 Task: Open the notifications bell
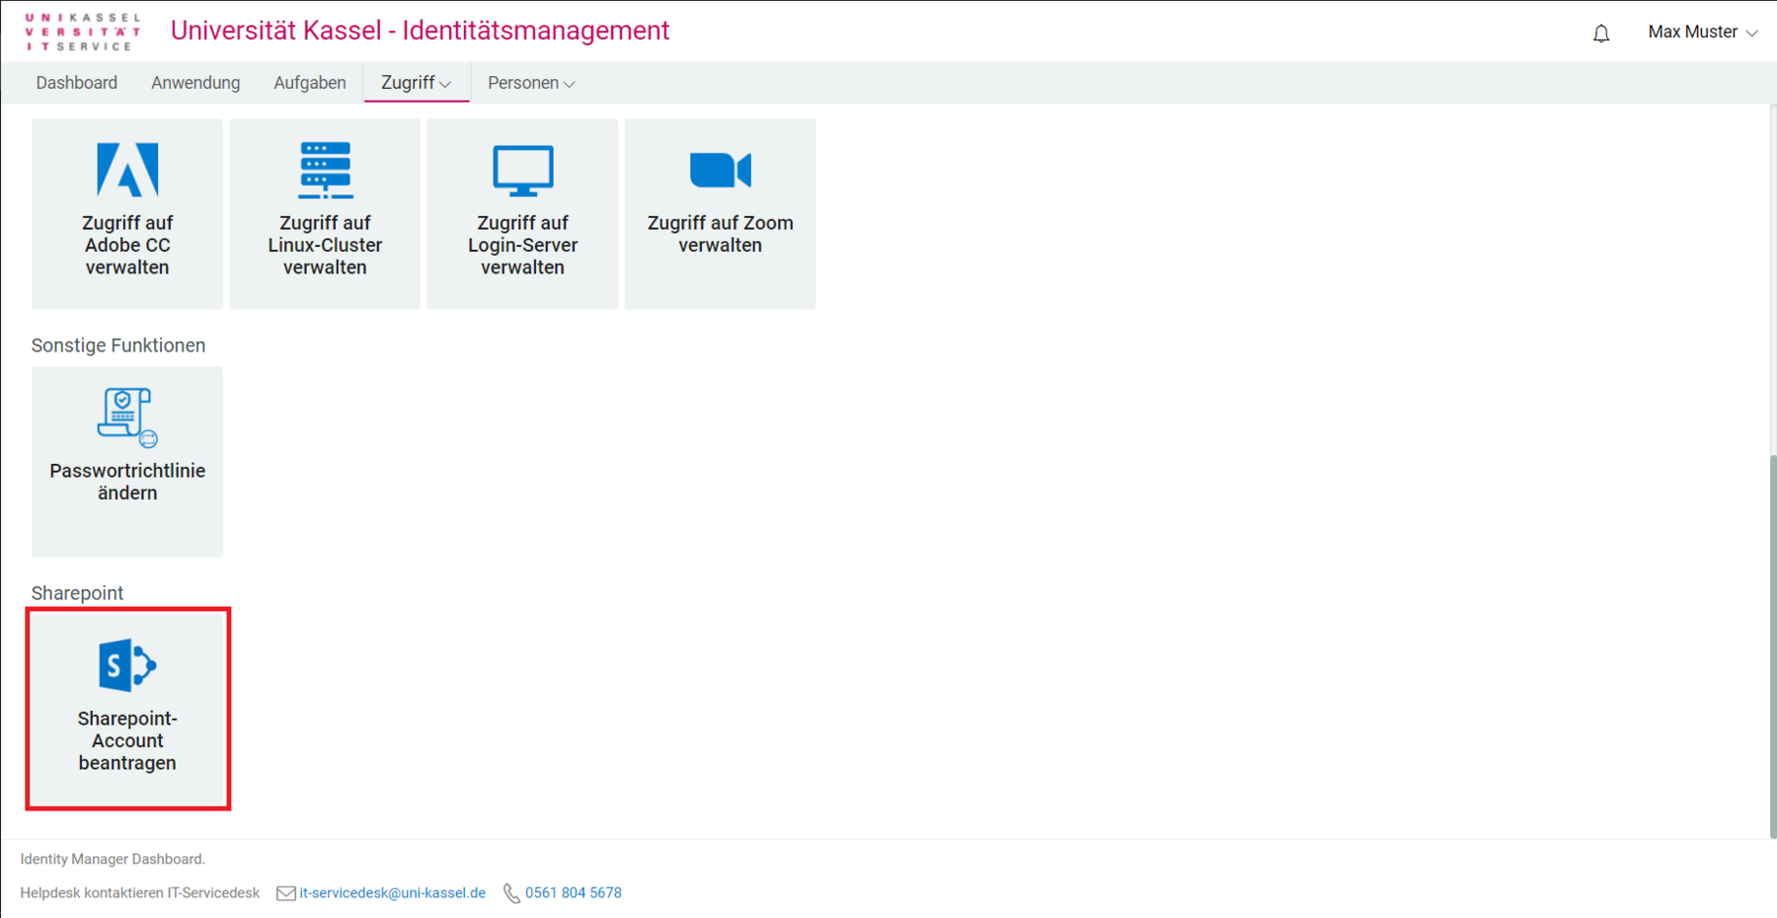coord(1600,34)
